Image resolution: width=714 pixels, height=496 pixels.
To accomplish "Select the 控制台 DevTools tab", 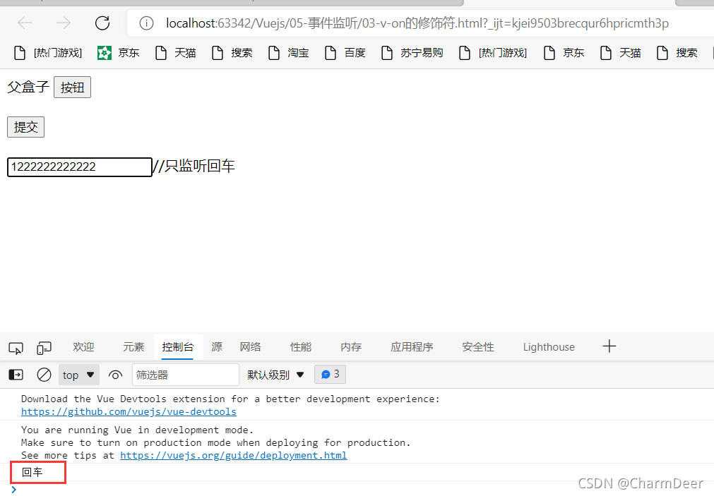I will (178, 346).
